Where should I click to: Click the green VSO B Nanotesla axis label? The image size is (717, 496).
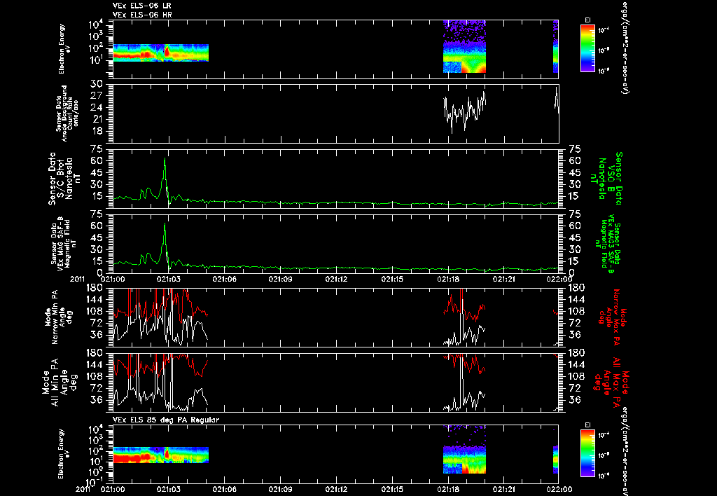pos(607,179)
